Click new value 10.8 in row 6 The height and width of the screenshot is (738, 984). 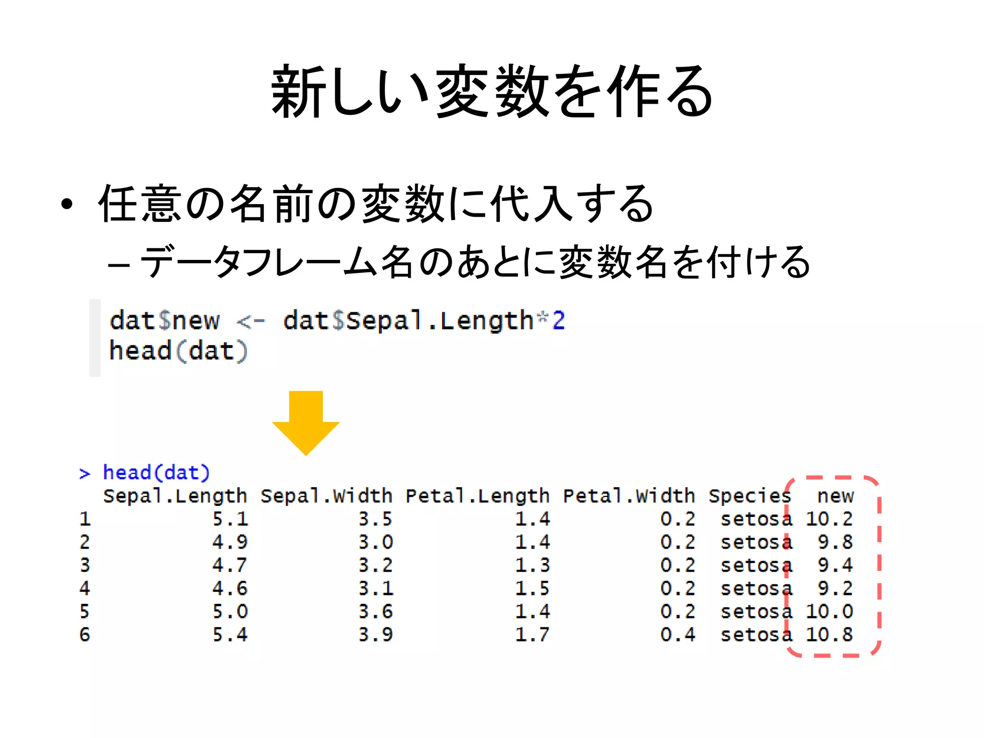tap(829, 634)
